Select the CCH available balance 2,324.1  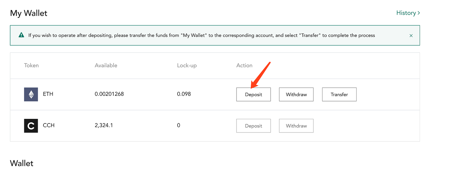pyautogui.click(x=104, y=125)
